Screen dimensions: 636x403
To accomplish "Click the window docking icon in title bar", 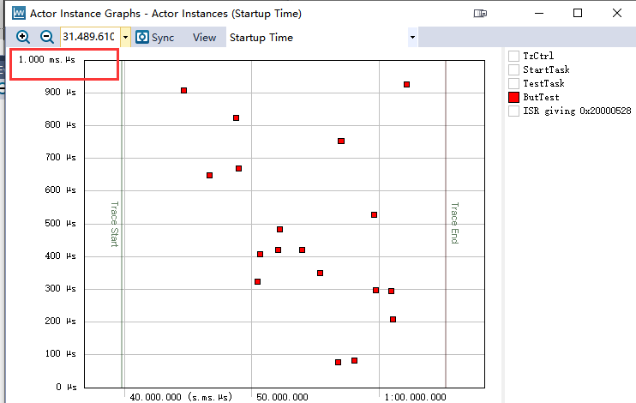I will (480, 14).
